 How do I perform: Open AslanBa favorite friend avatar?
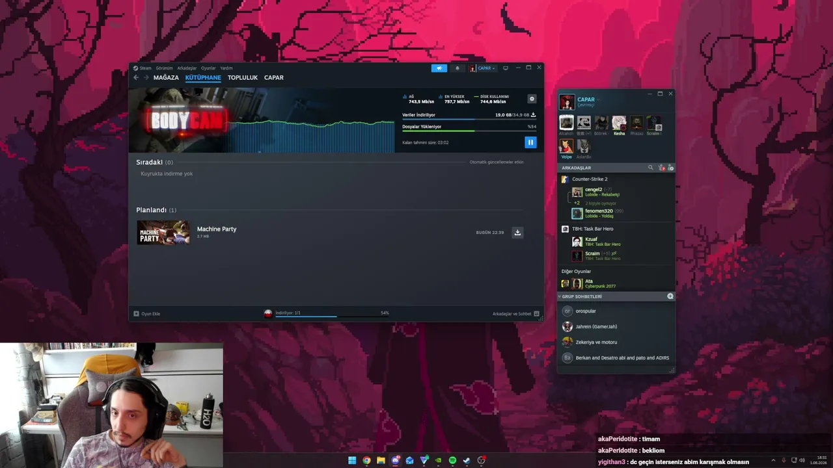[584, 146]
